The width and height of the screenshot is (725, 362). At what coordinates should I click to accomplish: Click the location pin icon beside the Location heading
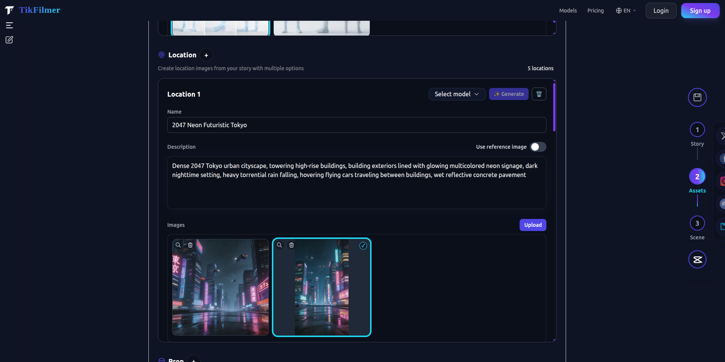(162, 55)
